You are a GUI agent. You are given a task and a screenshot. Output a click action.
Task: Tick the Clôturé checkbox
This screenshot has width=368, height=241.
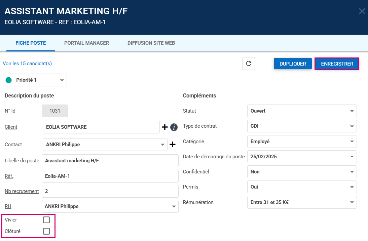[x=46, y=231]
